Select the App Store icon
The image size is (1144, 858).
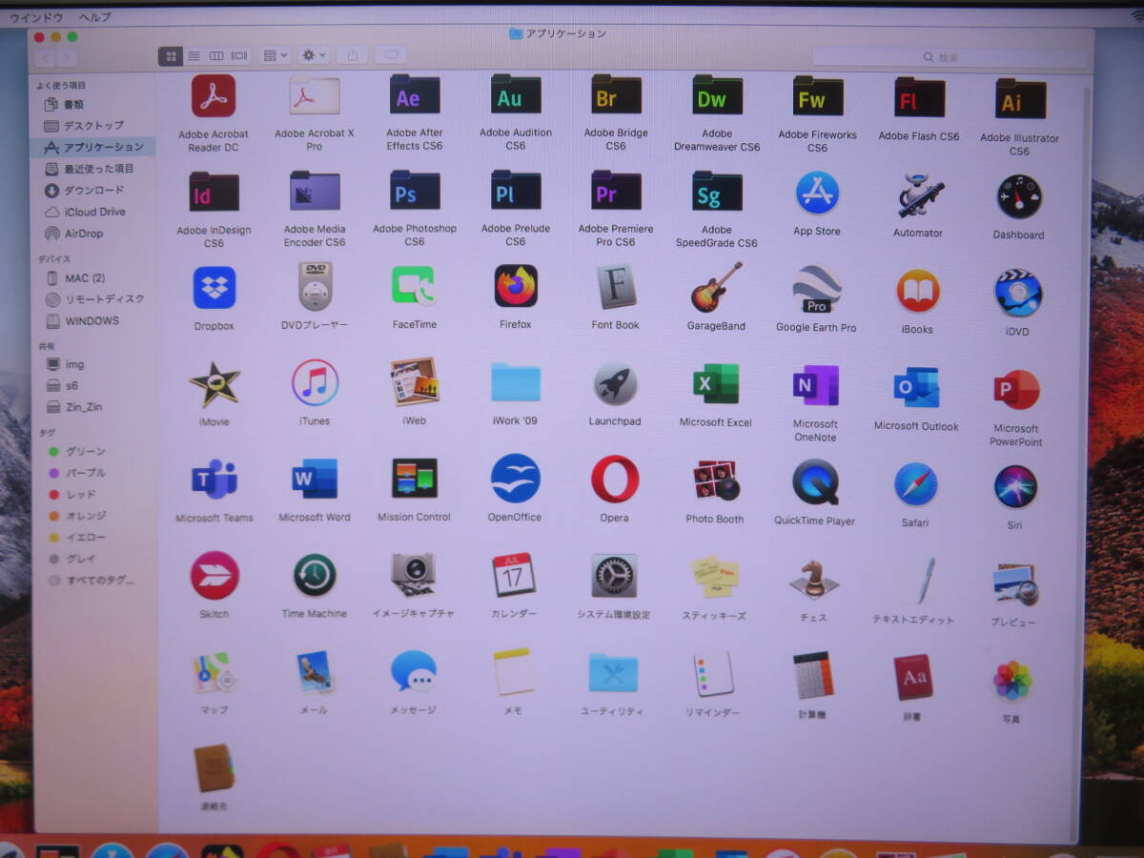(817, 194)
